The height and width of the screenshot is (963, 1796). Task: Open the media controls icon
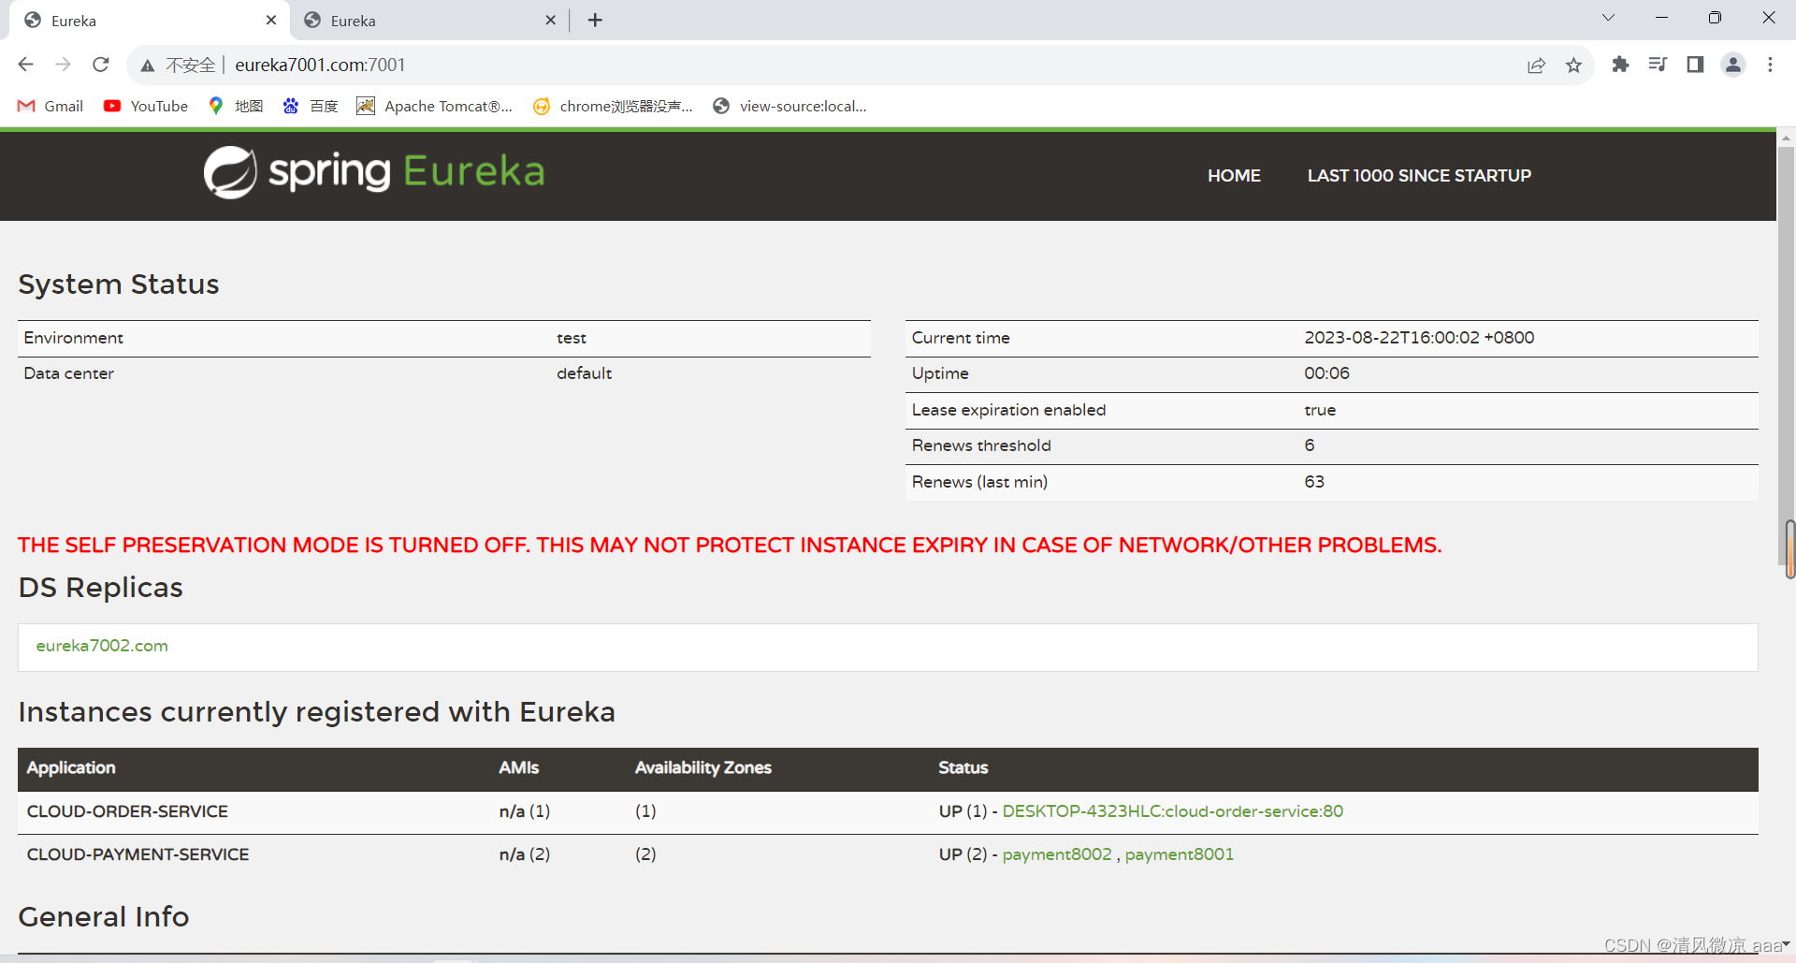coord(1658,65)
